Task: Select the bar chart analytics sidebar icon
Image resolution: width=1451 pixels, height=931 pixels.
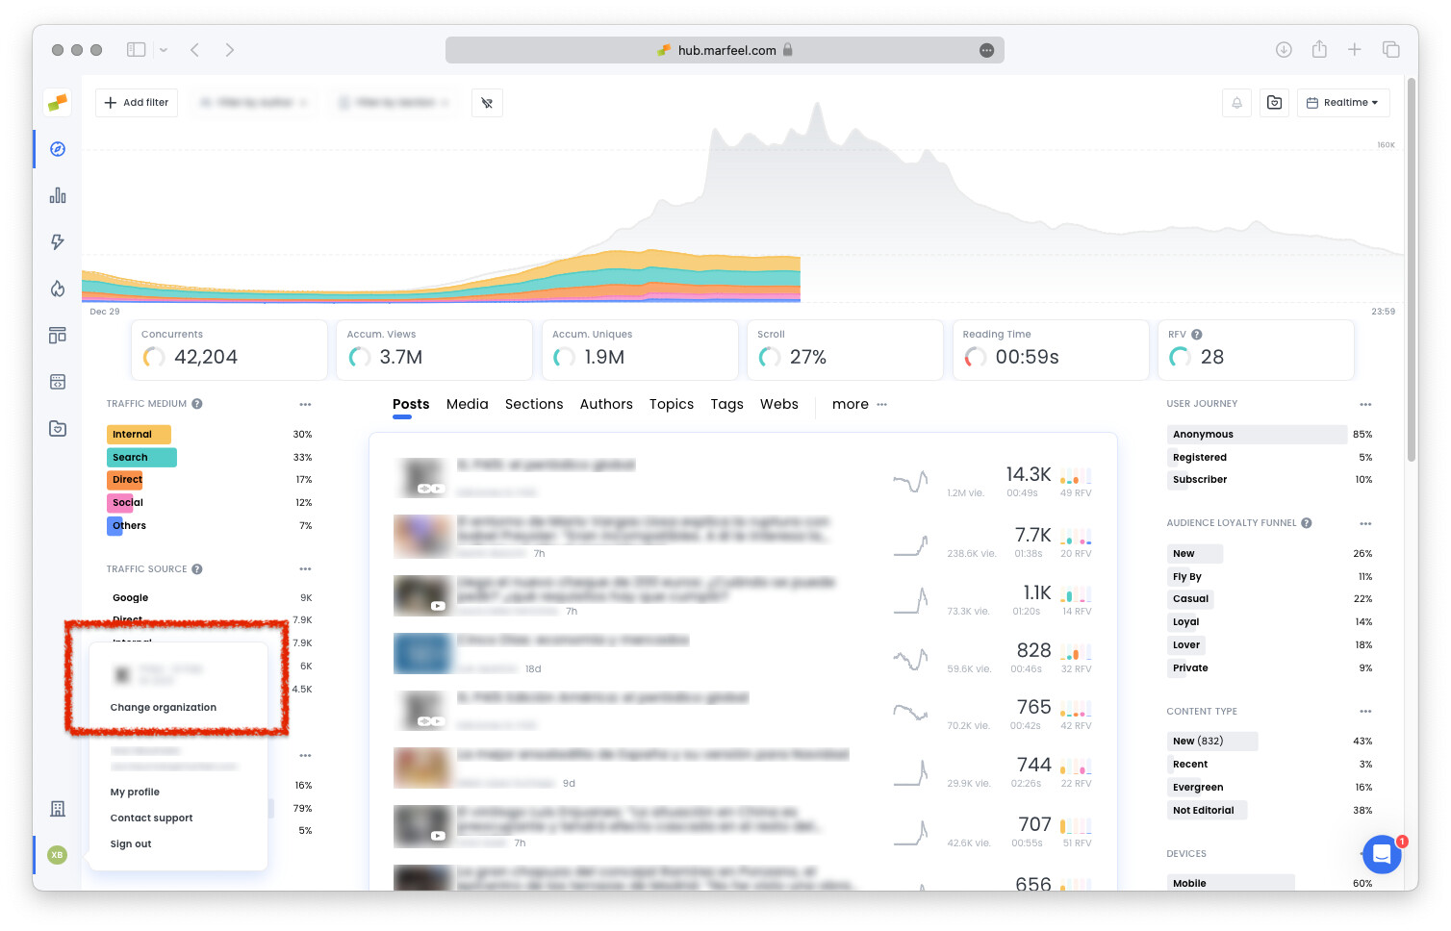Action: point(57,195)
